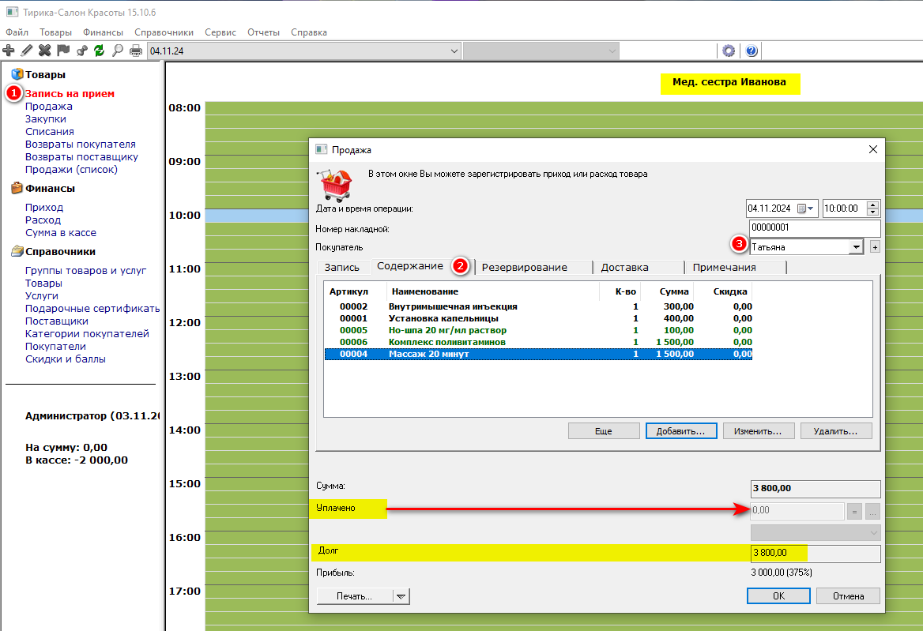923x631 pixels.
Task: Open the Приход link in sidebar
Action: click(x=44, y=208)
